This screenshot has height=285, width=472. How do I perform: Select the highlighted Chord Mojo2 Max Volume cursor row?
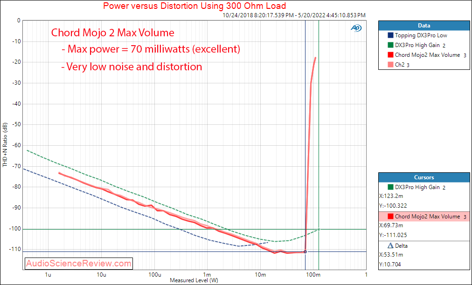[x=424, y=217]
